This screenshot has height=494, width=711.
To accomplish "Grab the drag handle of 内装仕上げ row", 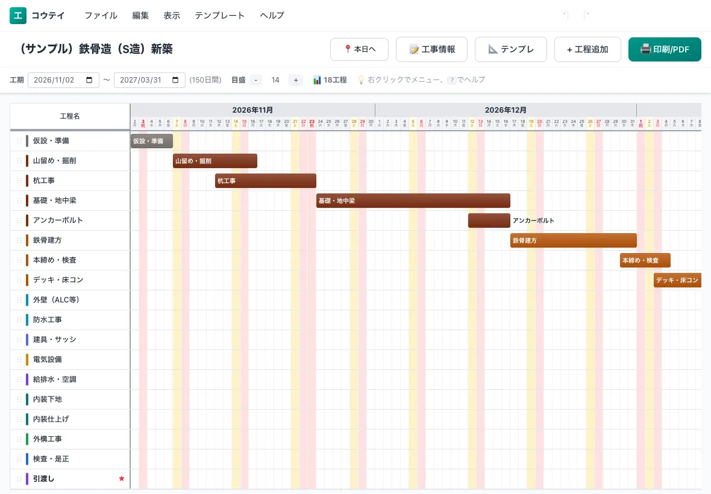I will coord(19,419).
